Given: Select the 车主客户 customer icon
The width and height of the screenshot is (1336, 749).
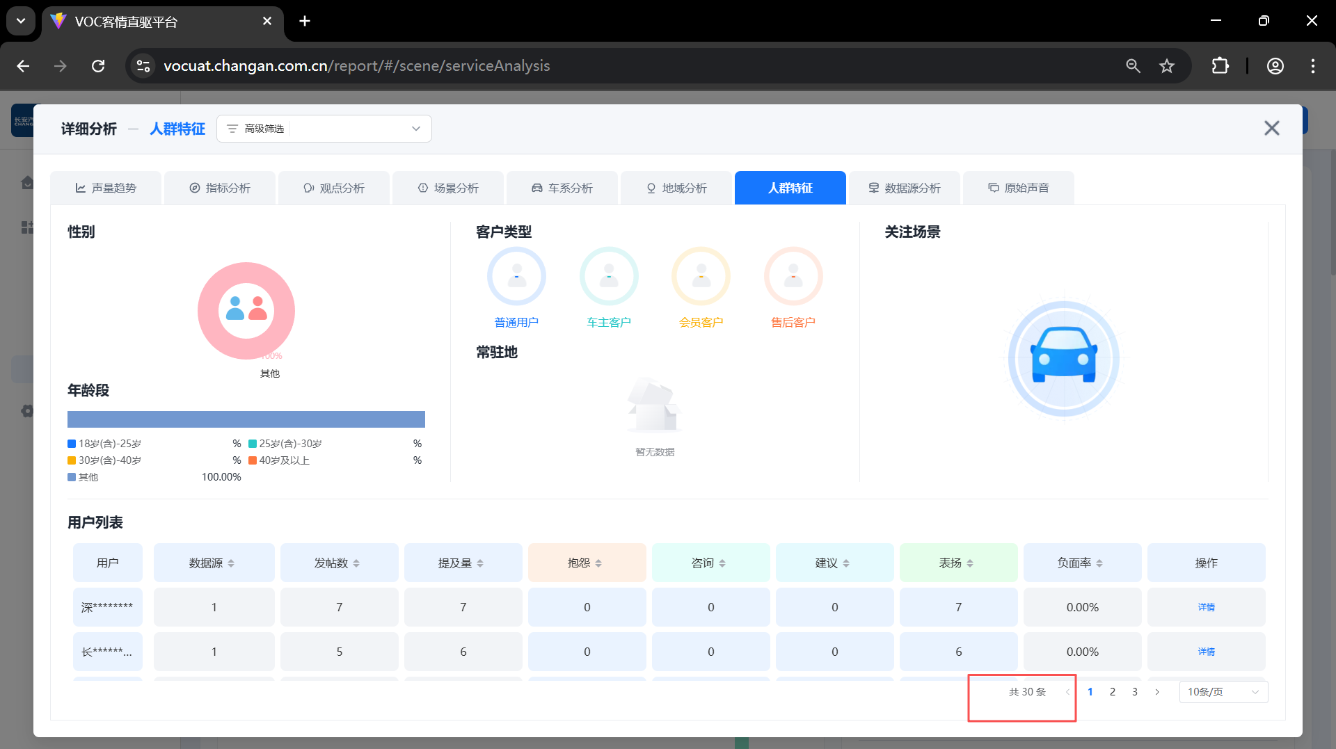Looking at the screenshot, I should 609,277.
